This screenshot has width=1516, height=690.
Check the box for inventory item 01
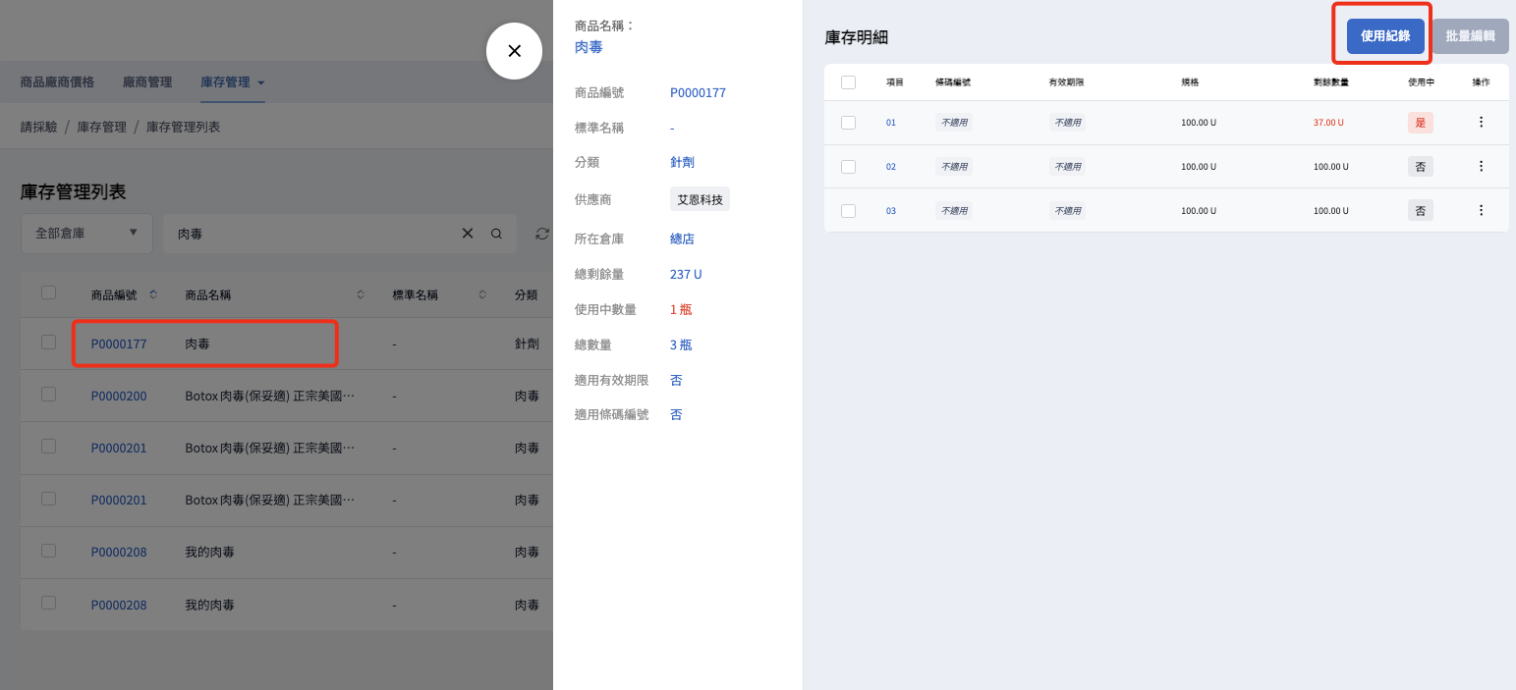coord(848,123)
